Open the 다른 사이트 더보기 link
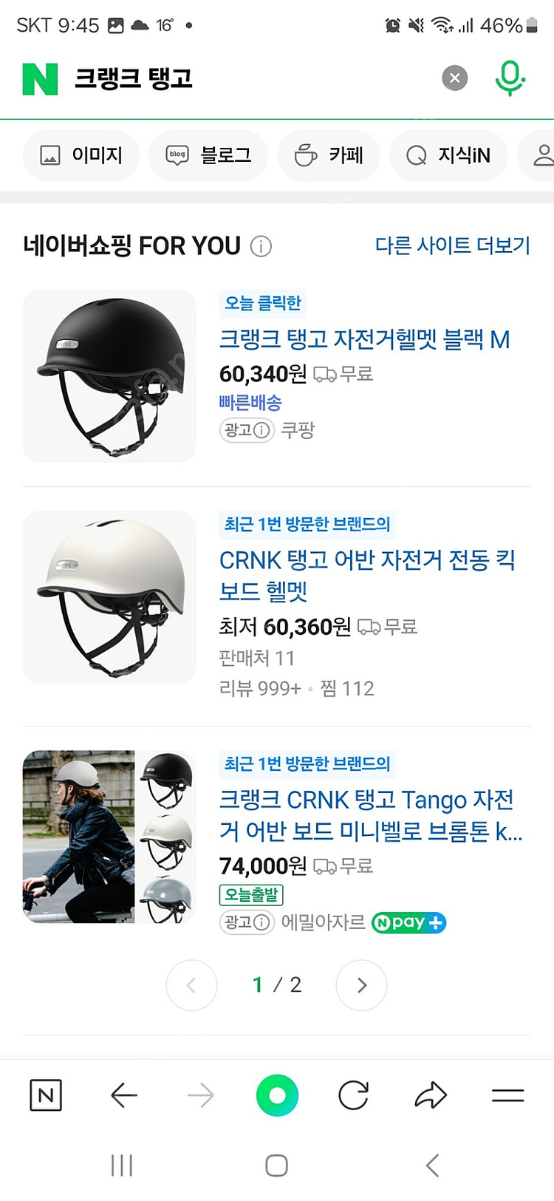Viewport: 554px width, 1201px height. pyautogui.click(x=453, y=245)
